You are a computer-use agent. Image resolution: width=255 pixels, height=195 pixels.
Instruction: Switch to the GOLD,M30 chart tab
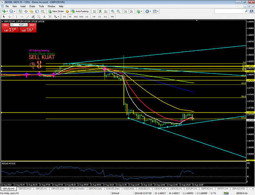[x=129, y=188]
